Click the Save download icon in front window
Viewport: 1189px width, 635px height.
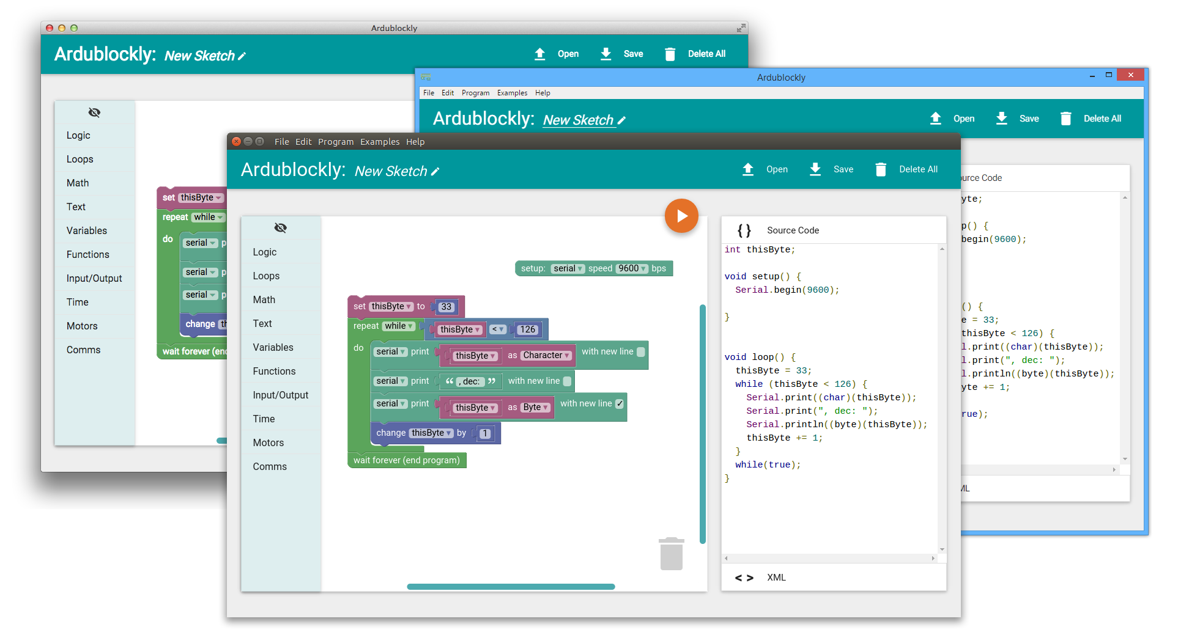click(x=815, y=169)
